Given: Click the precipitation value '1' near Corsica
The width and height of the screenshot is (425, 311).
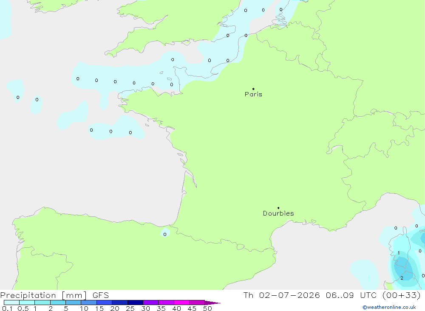Looking at the screenshot, I should click(x=399, y=253).
